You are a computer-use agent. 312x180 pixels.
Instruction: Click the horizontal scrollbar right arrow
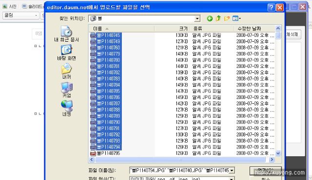tap(272, 160)
